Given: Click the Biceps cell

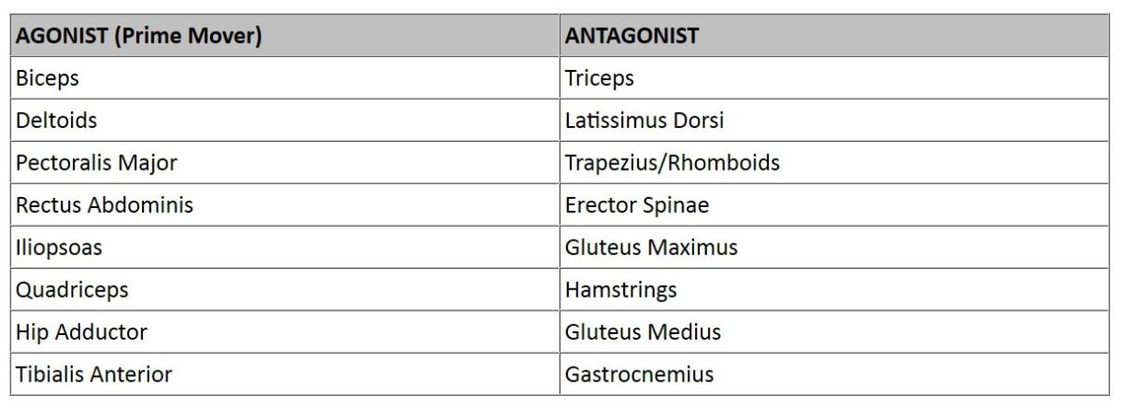Looking at the screenshot, I should pos(48,78).
